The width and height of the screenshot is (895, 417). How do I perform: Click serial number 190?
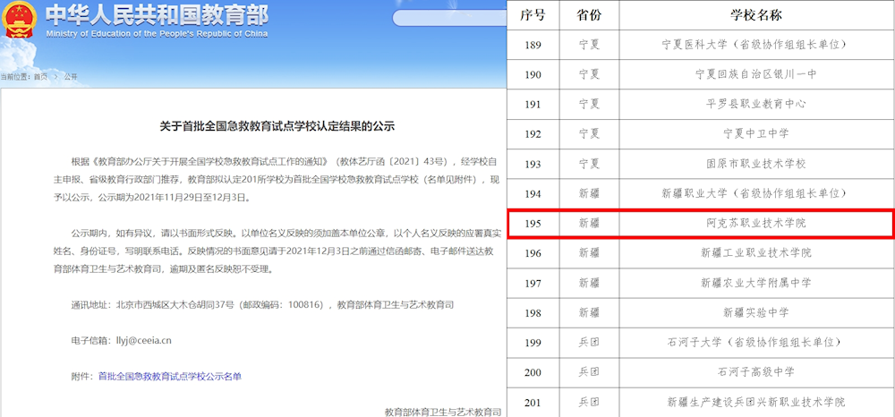tap(532, 74)
